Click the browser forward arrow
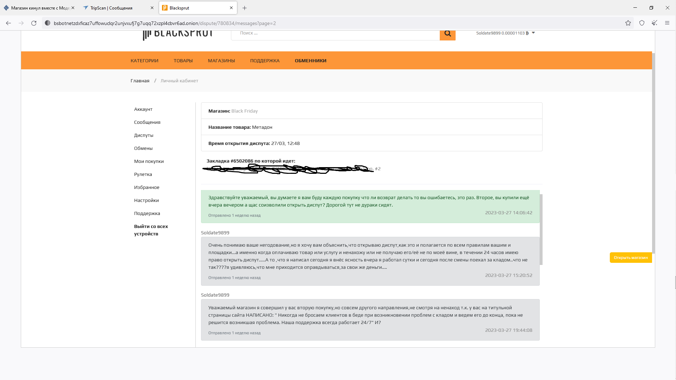Viewport: 676px width, 380px height. point(21,23)
